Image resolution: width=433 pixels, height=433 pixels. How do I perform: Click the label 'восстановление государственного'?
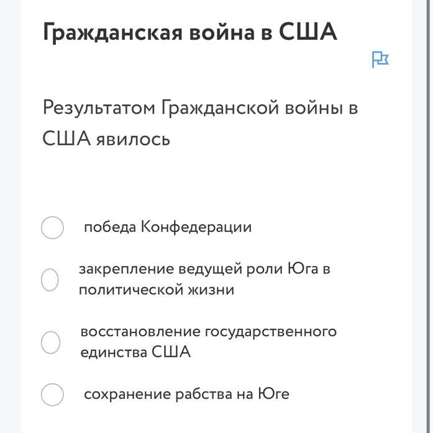point(209,332)
